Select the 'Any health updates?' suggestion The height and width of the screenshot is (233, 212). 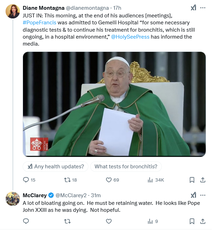56,167
